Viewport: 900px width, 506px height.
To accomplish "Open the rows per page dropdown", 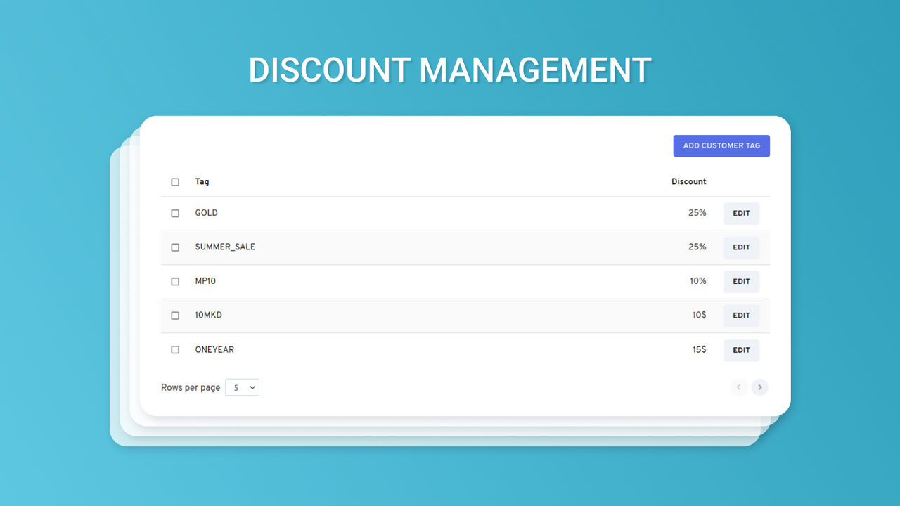I will click(242, 387).
